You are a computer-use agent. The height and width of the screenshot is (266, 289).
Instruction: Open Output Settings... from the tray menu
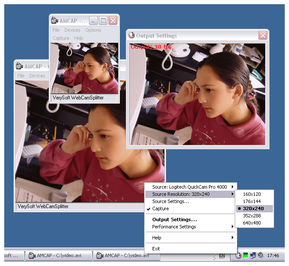point(191,219)
